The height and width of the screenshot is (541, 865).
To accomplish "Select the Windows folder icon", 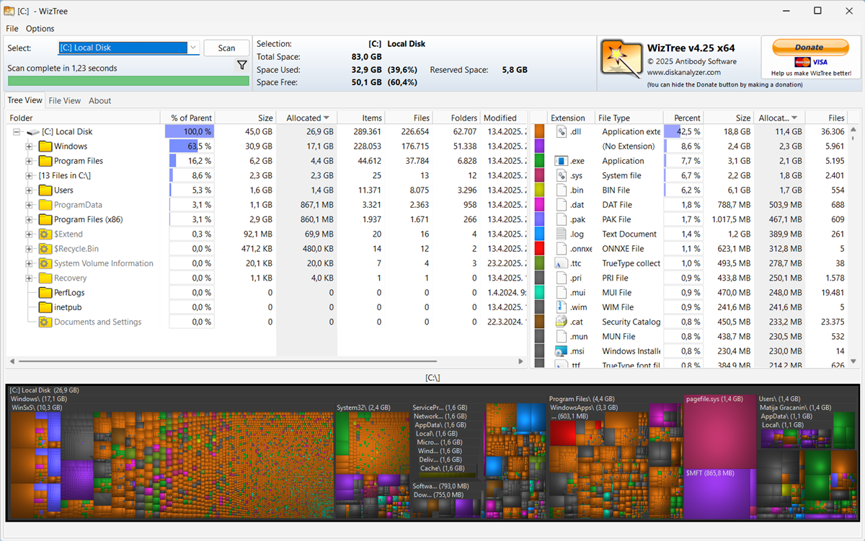I will point(45,146).
